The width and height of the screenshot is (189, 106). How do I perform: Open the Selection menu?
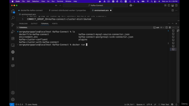35,1
